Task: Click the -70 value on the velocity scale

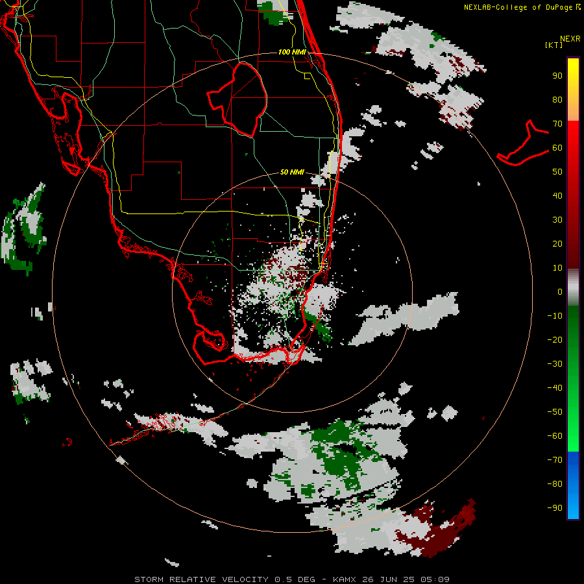Action: [555, 460]
